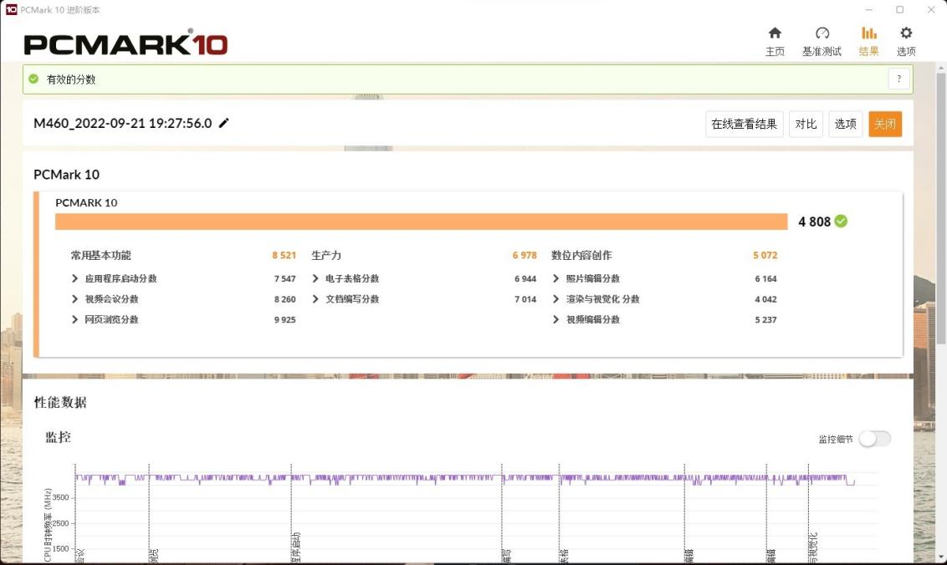This screenshot has height=565, width=947.
Task: Click the 常用基本功能 heading
Action: (x=101, y=256)
